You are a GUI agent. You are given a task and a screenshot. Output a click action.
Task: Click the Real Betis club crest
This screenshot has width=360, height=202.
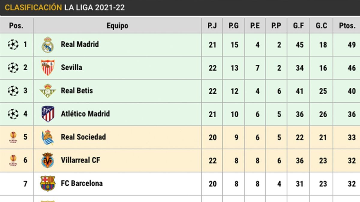click(x=48, y=91)
